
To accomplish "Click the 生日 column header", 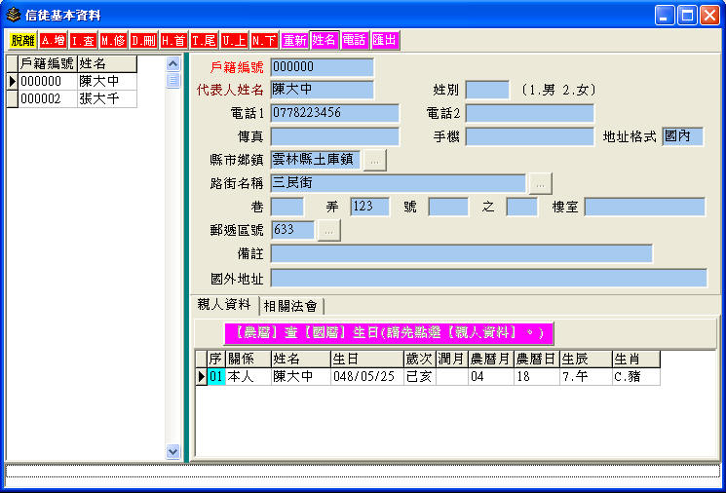I will 367,360.
